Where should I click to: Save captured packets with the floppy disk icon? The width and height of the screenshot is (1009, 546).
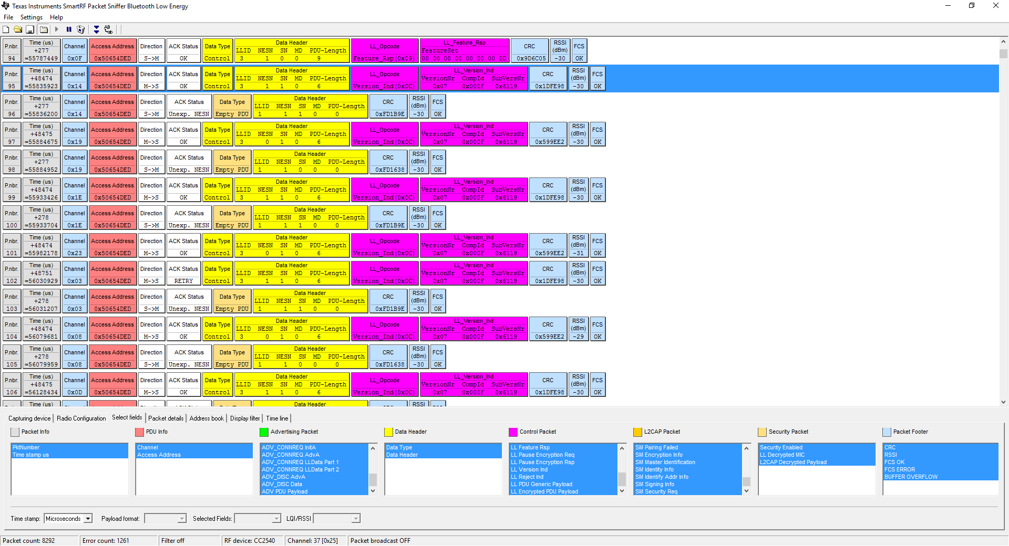pyautogui.click(x=30, y=29)
